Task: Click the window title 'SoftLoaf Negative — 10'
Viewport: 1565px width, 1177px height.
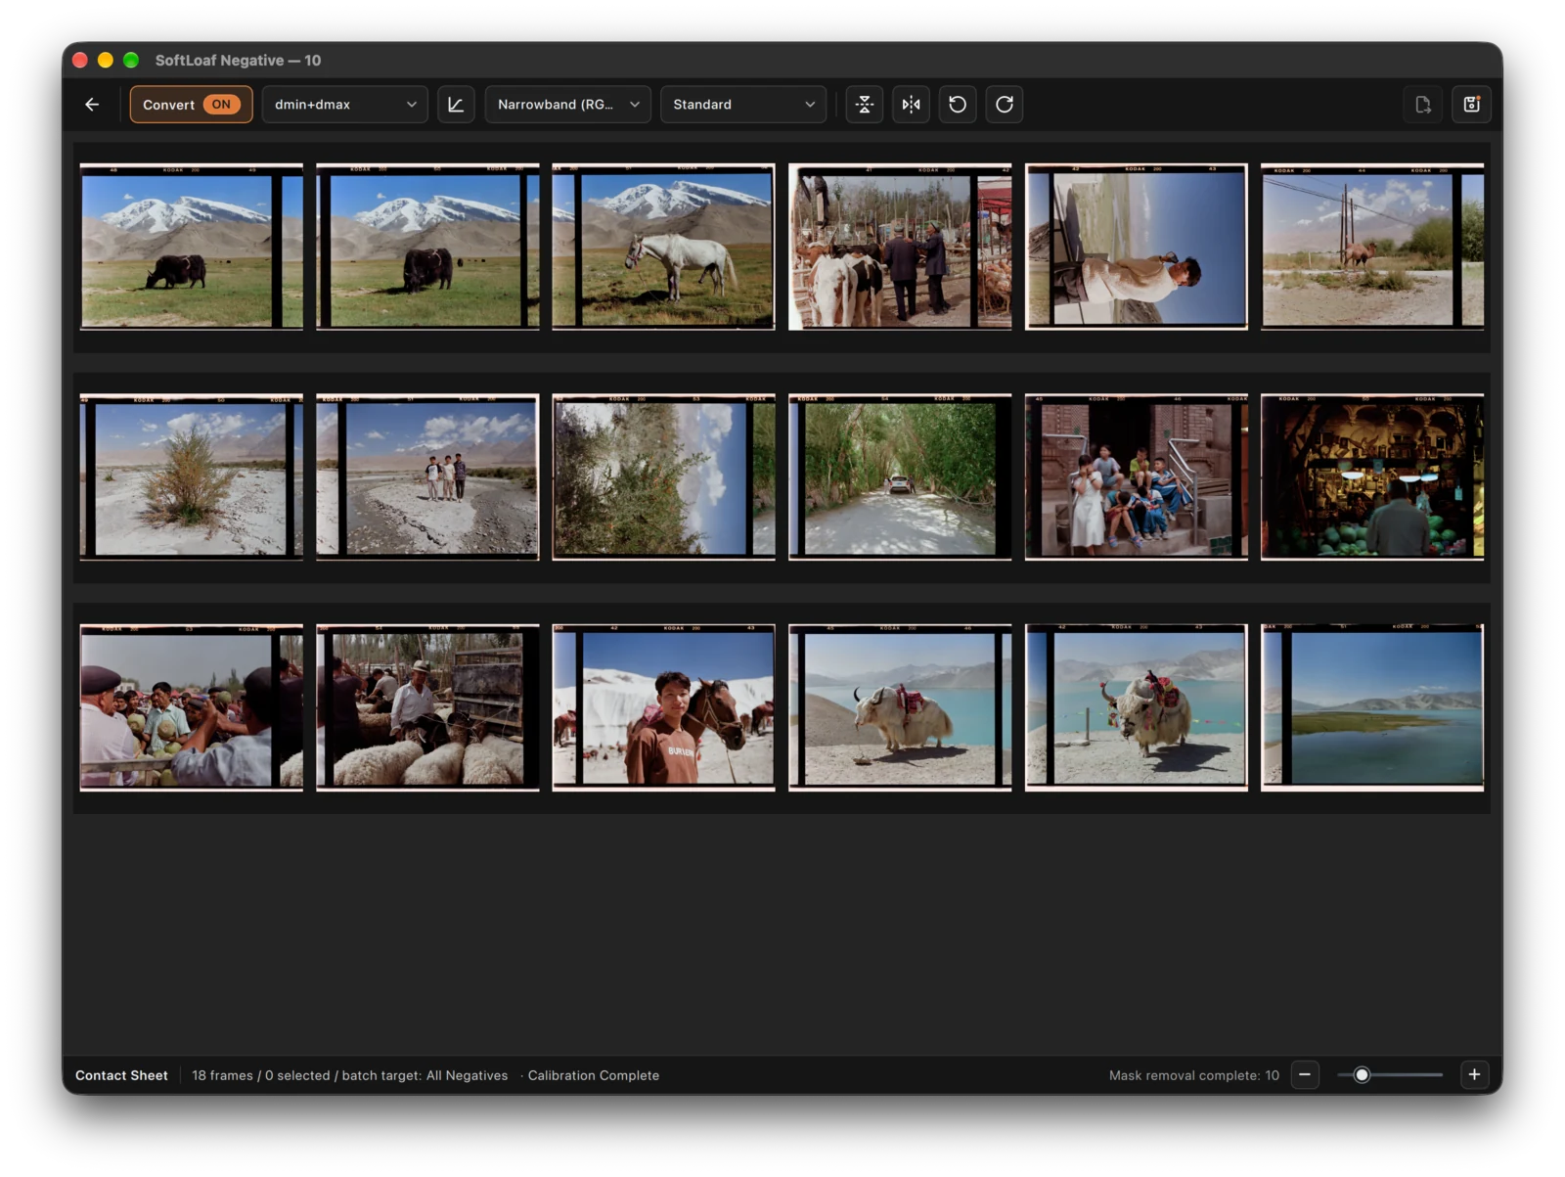Action: point(238,61)
